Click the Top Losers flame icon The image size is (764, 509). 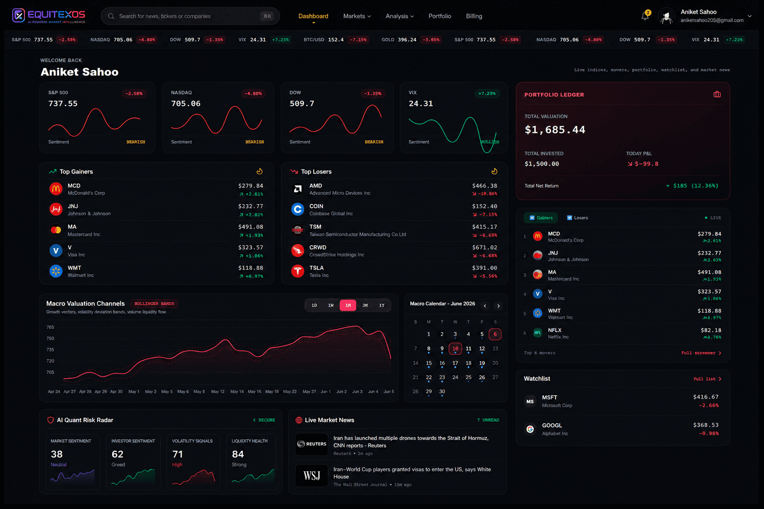click(494, 171)
